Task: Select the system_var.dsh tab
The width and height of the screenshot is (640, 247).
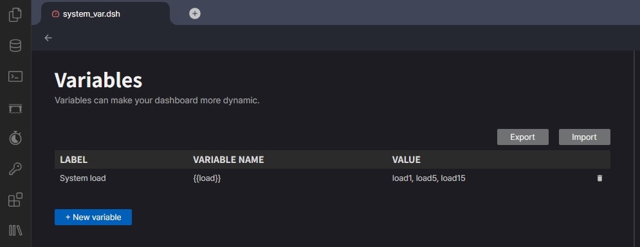Action: click(x=105, y=14)
